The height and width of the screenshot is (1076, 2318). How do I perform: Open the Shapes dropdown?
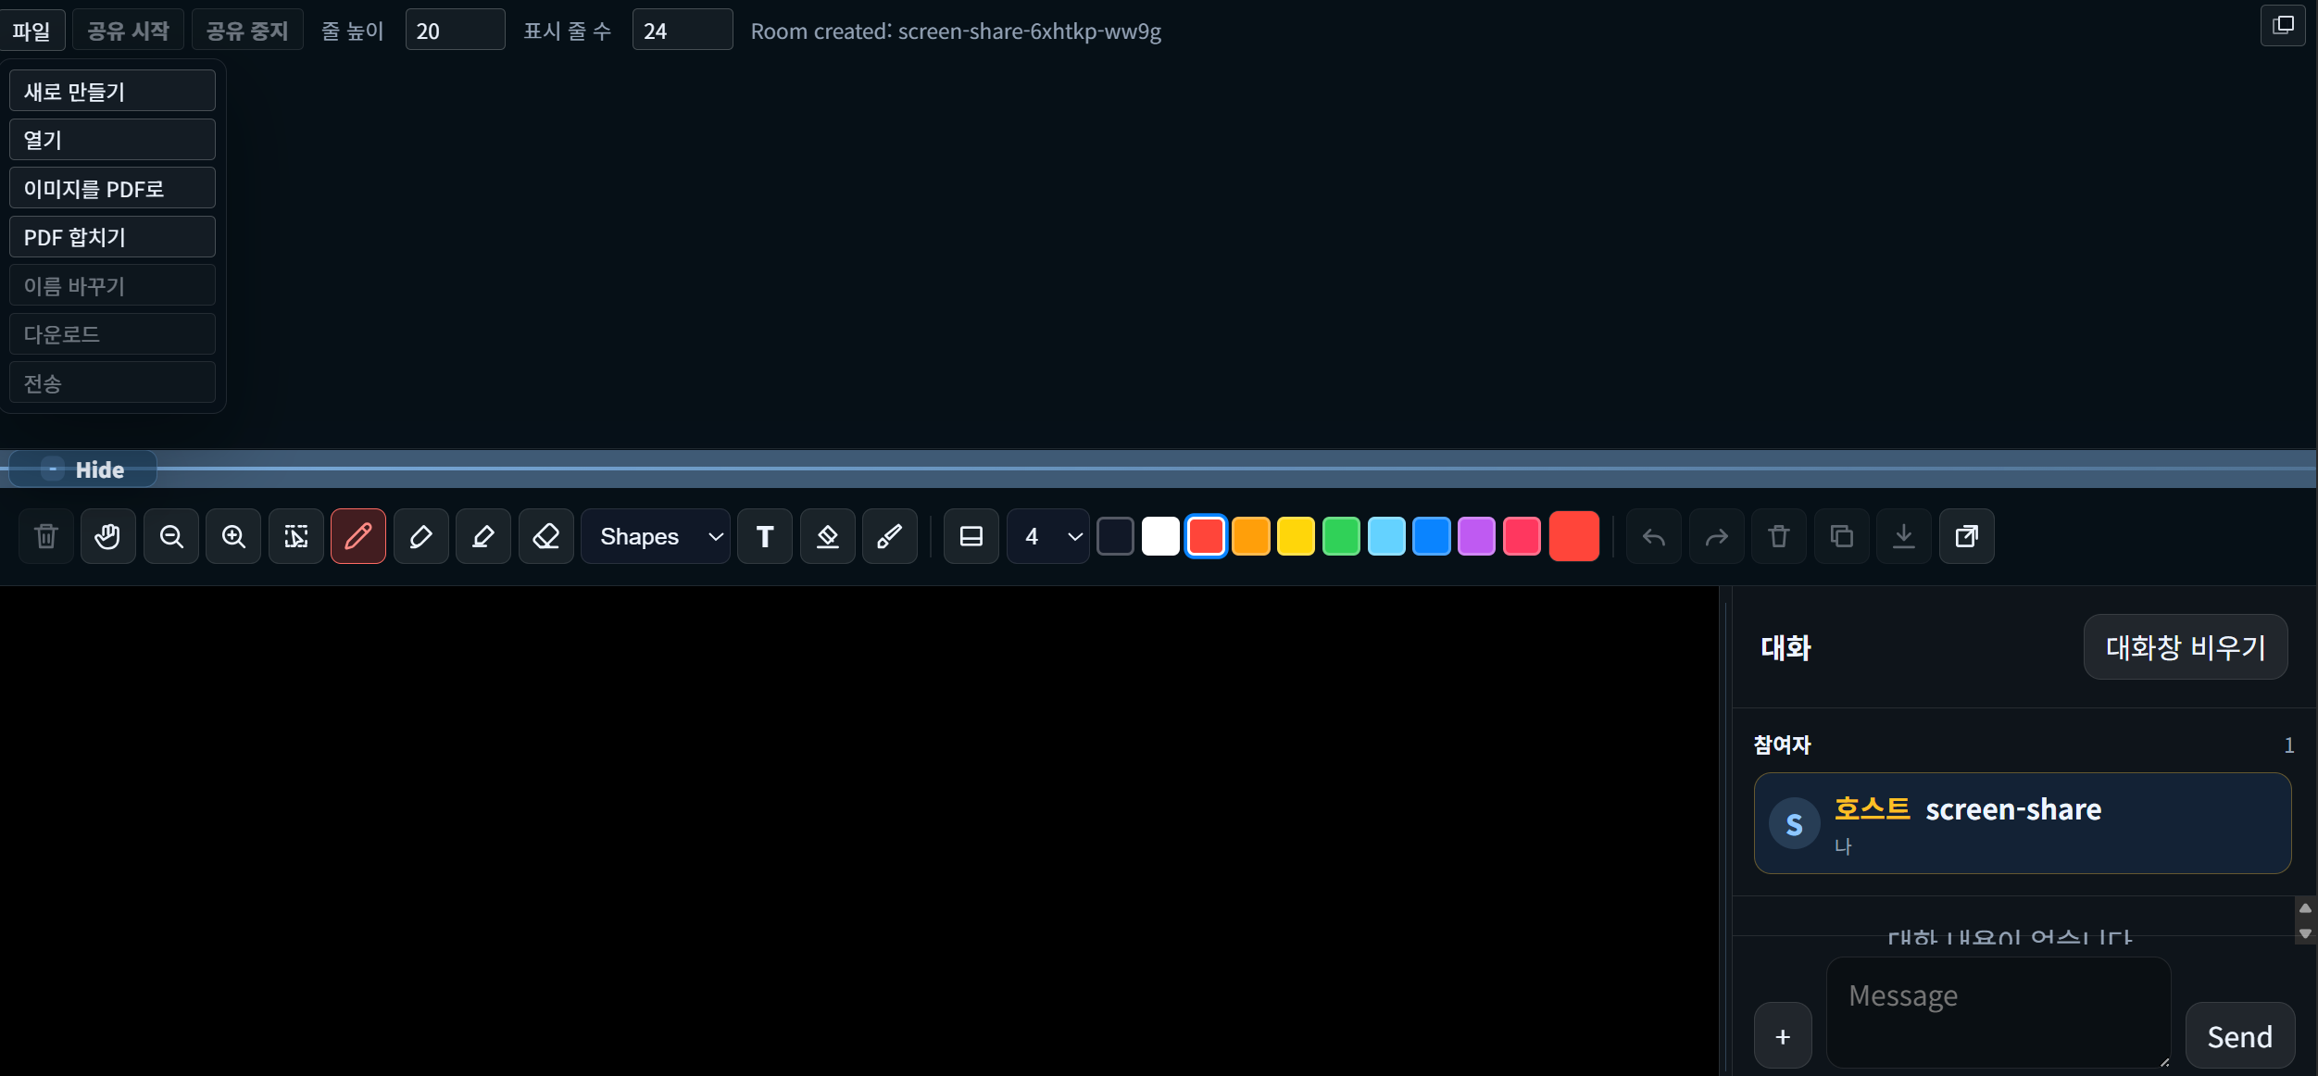[x=656, y=536]
